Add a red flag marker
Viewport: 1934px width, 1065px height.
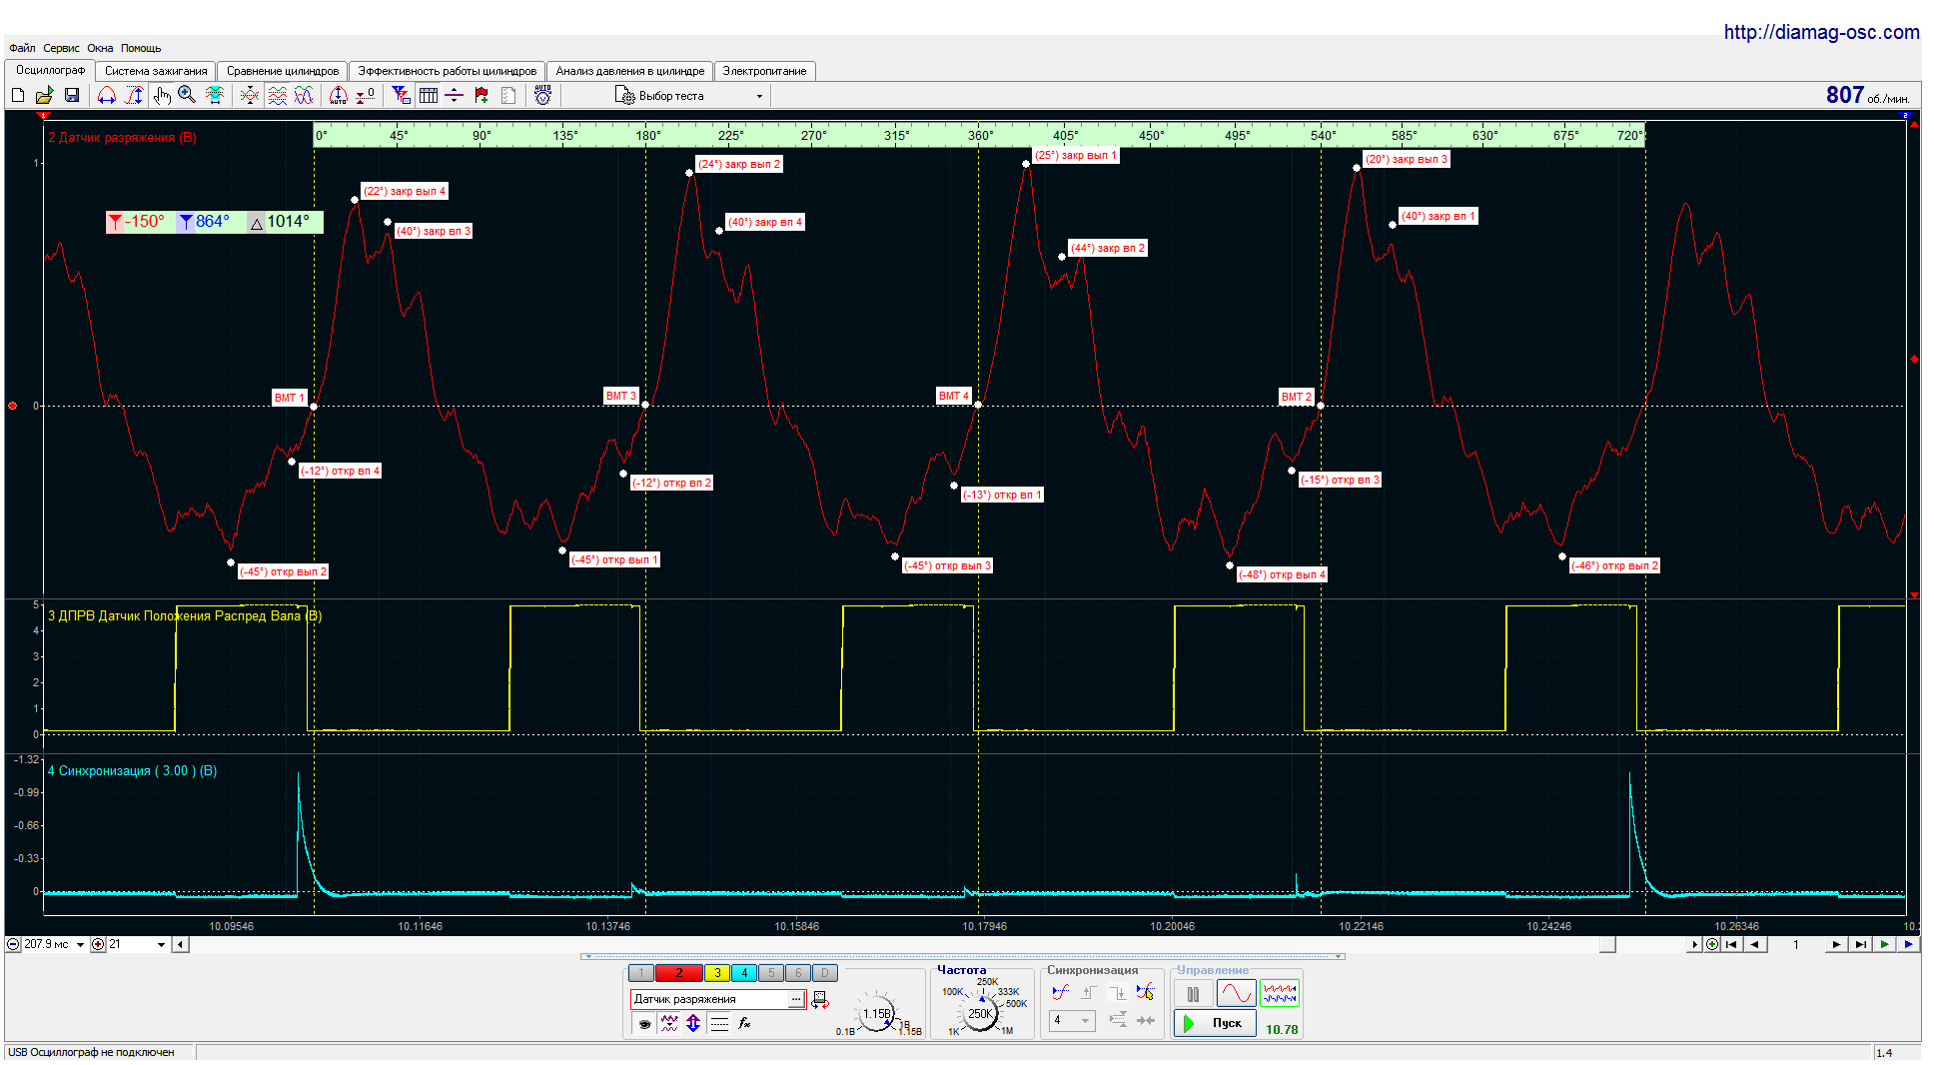(482, 95)
